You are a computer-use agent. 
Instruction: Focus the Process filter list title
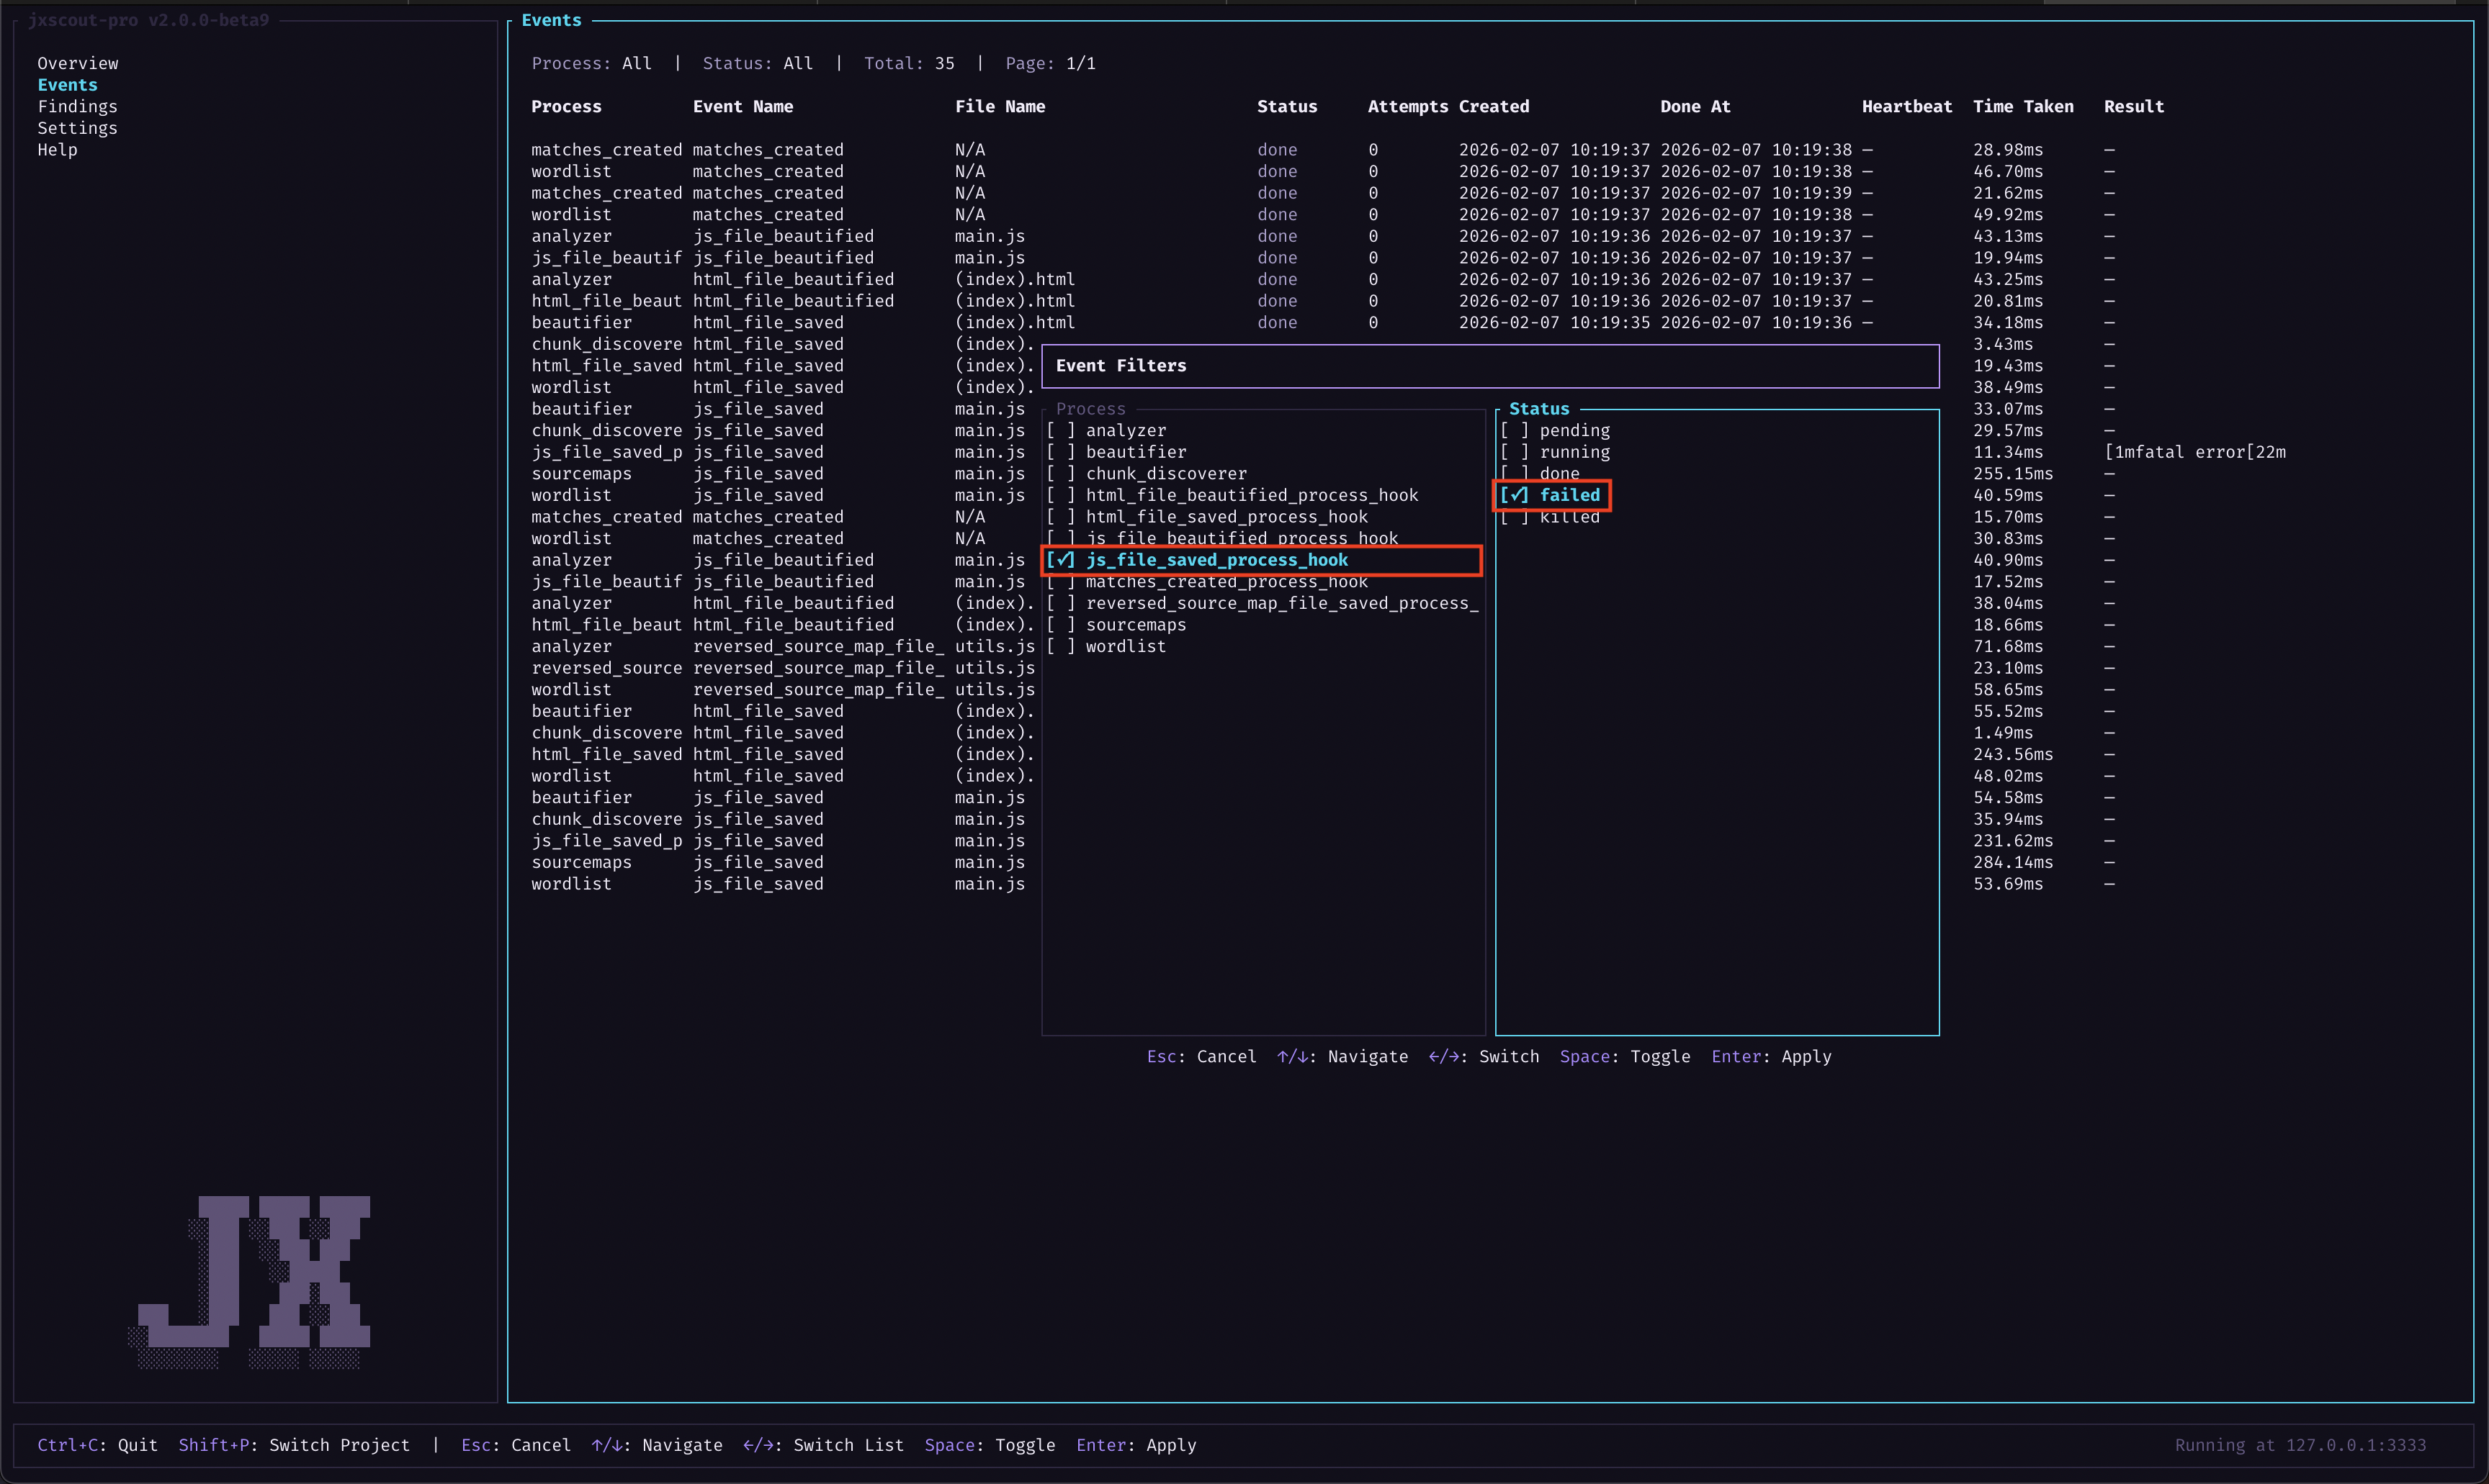(x=1090, y=409)
